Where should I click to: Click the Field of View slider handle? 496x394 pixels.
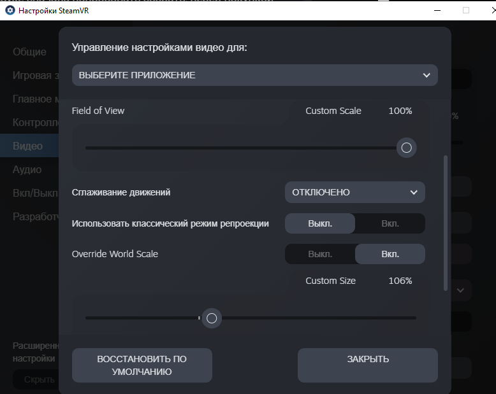coord(406,148)
